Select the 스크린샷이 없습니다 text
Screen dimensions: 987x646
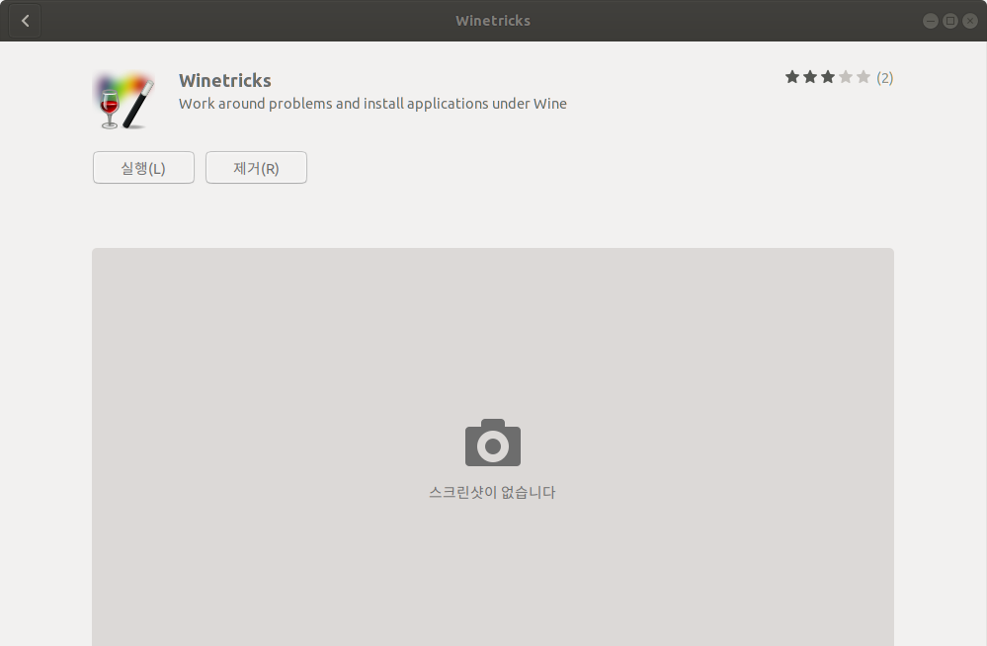click(492, 492)
